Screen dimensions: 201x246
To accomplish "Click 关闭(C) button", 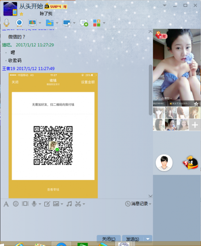I will [109, 239].
